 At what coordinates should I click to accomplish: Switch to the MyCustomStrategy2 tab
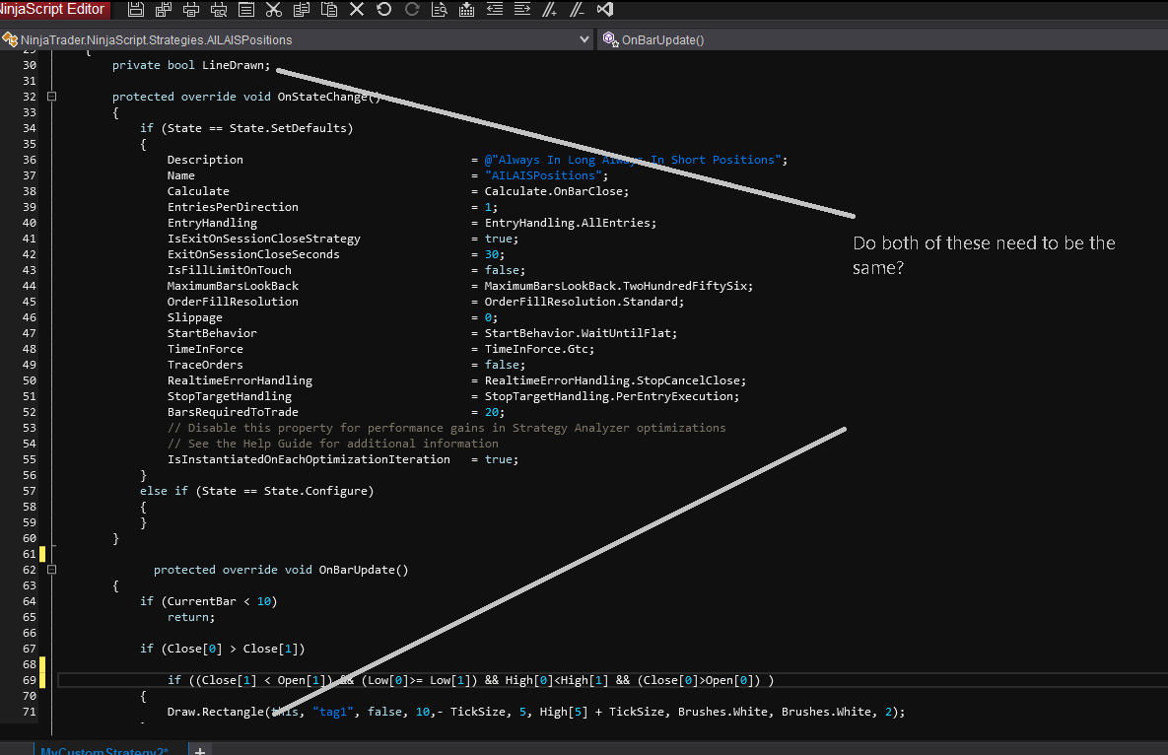point(103,750)
